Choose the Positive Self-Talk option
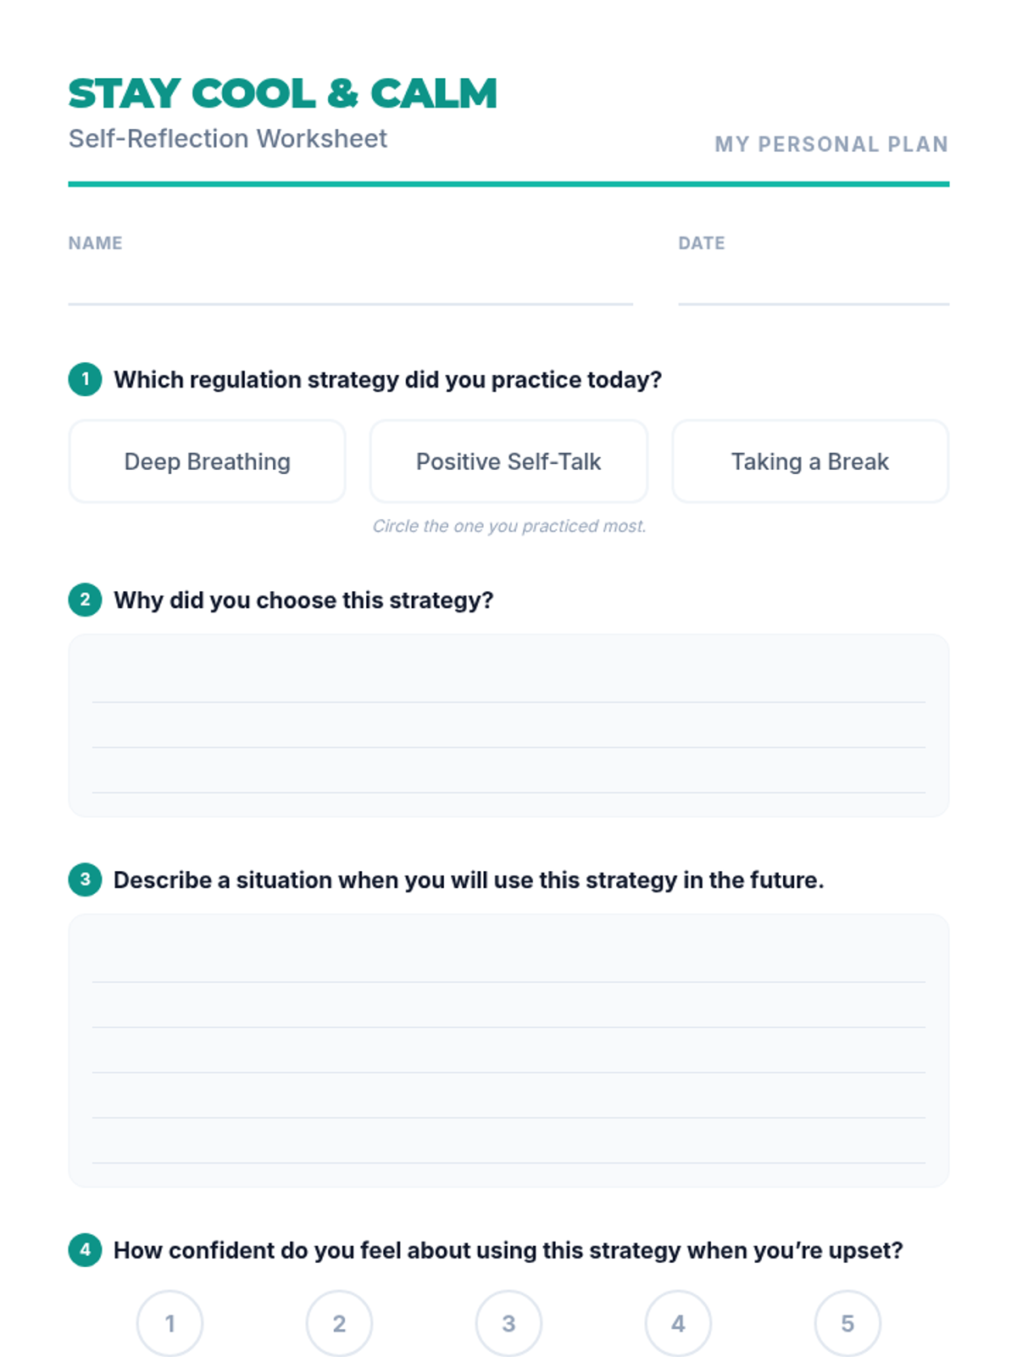The height and width of the screenshot is (1357, 1017). pos(508,461)
